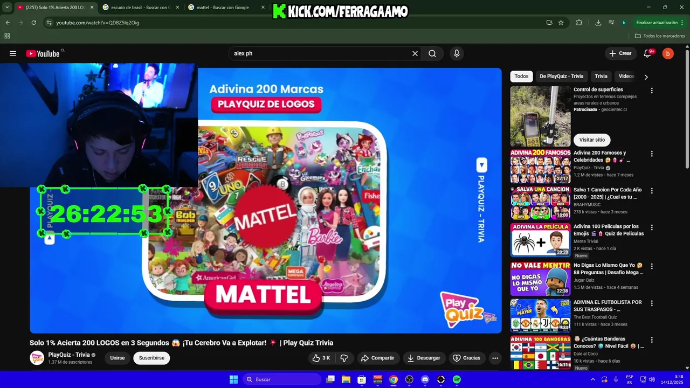The image size is (690, 388).
Task: Clear the search text with the X
Action: tap(415, 53)
